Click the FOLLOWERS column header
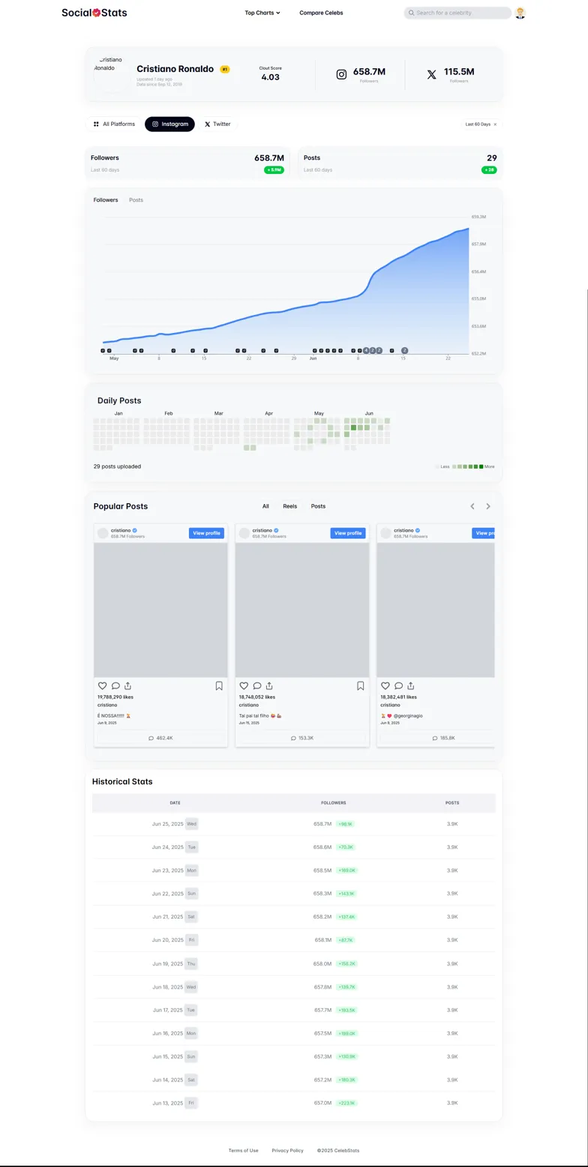The height and width of the screenshot is (1167, 588). [334, 802]
